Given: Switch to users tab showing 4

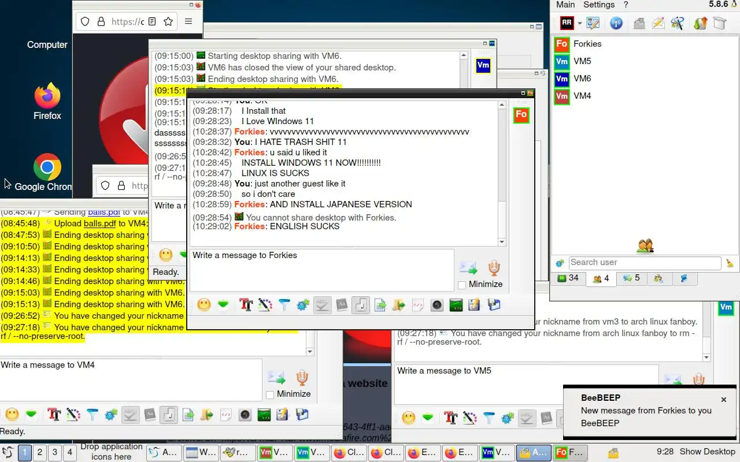Looking at the screenshot, I should pos(601,279).
